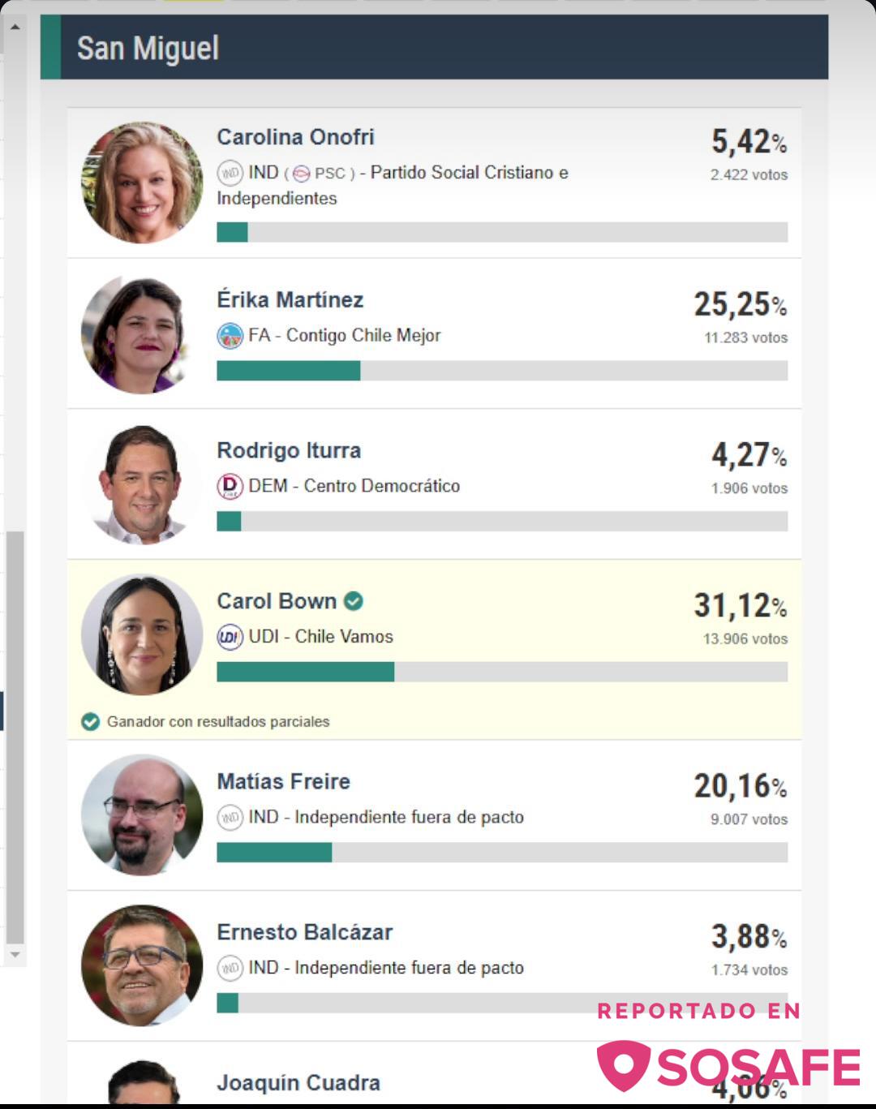Click the scrollbar down arrow
This screenshot has height=1109, width=876.
[15, 955]
